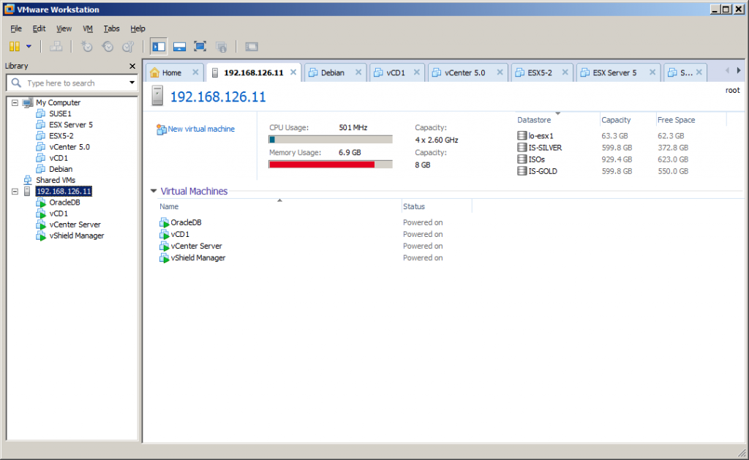The width and height of the screenshot is (749, 460).
Task: Click New virtual machine link
Action: [x=201, y=129]
